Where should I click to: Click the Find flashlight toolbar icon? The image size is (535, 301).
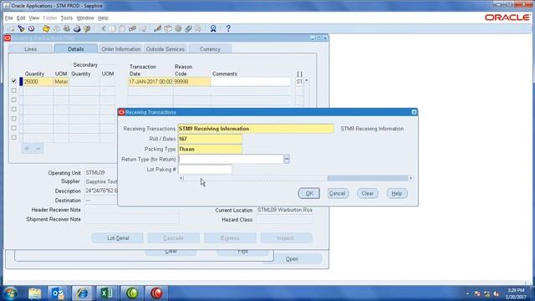click(21, 28)
